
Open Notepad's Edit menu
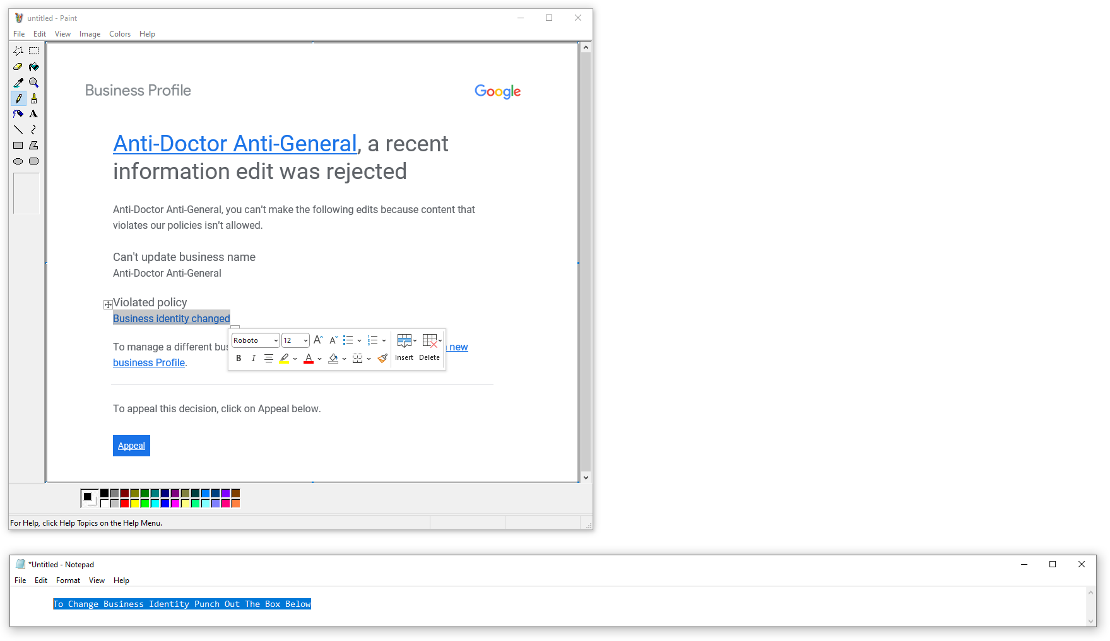pyautogui.click(x=41, y=580)
